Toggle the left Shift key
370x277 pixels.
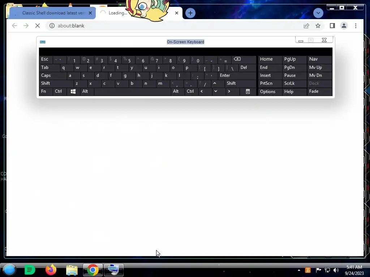56,83
